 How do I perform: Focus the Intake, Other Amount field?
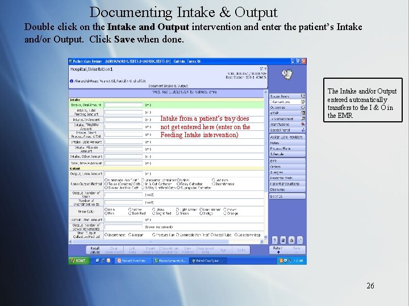tap(124, 156)
